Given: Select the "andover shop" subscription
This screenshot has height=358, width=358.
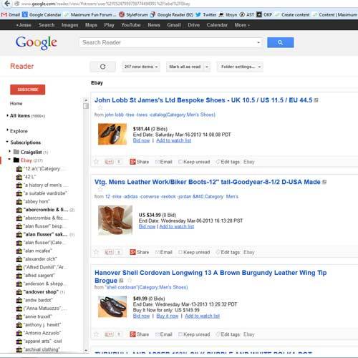Looking at the screenshot, I should pos(41,291).
